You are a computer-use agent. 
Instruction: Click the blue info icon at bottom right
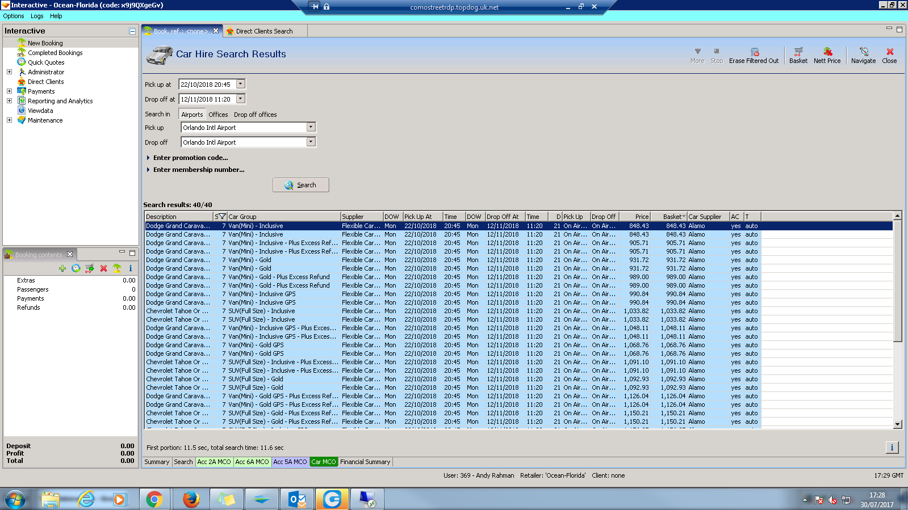tap(892, 448)
